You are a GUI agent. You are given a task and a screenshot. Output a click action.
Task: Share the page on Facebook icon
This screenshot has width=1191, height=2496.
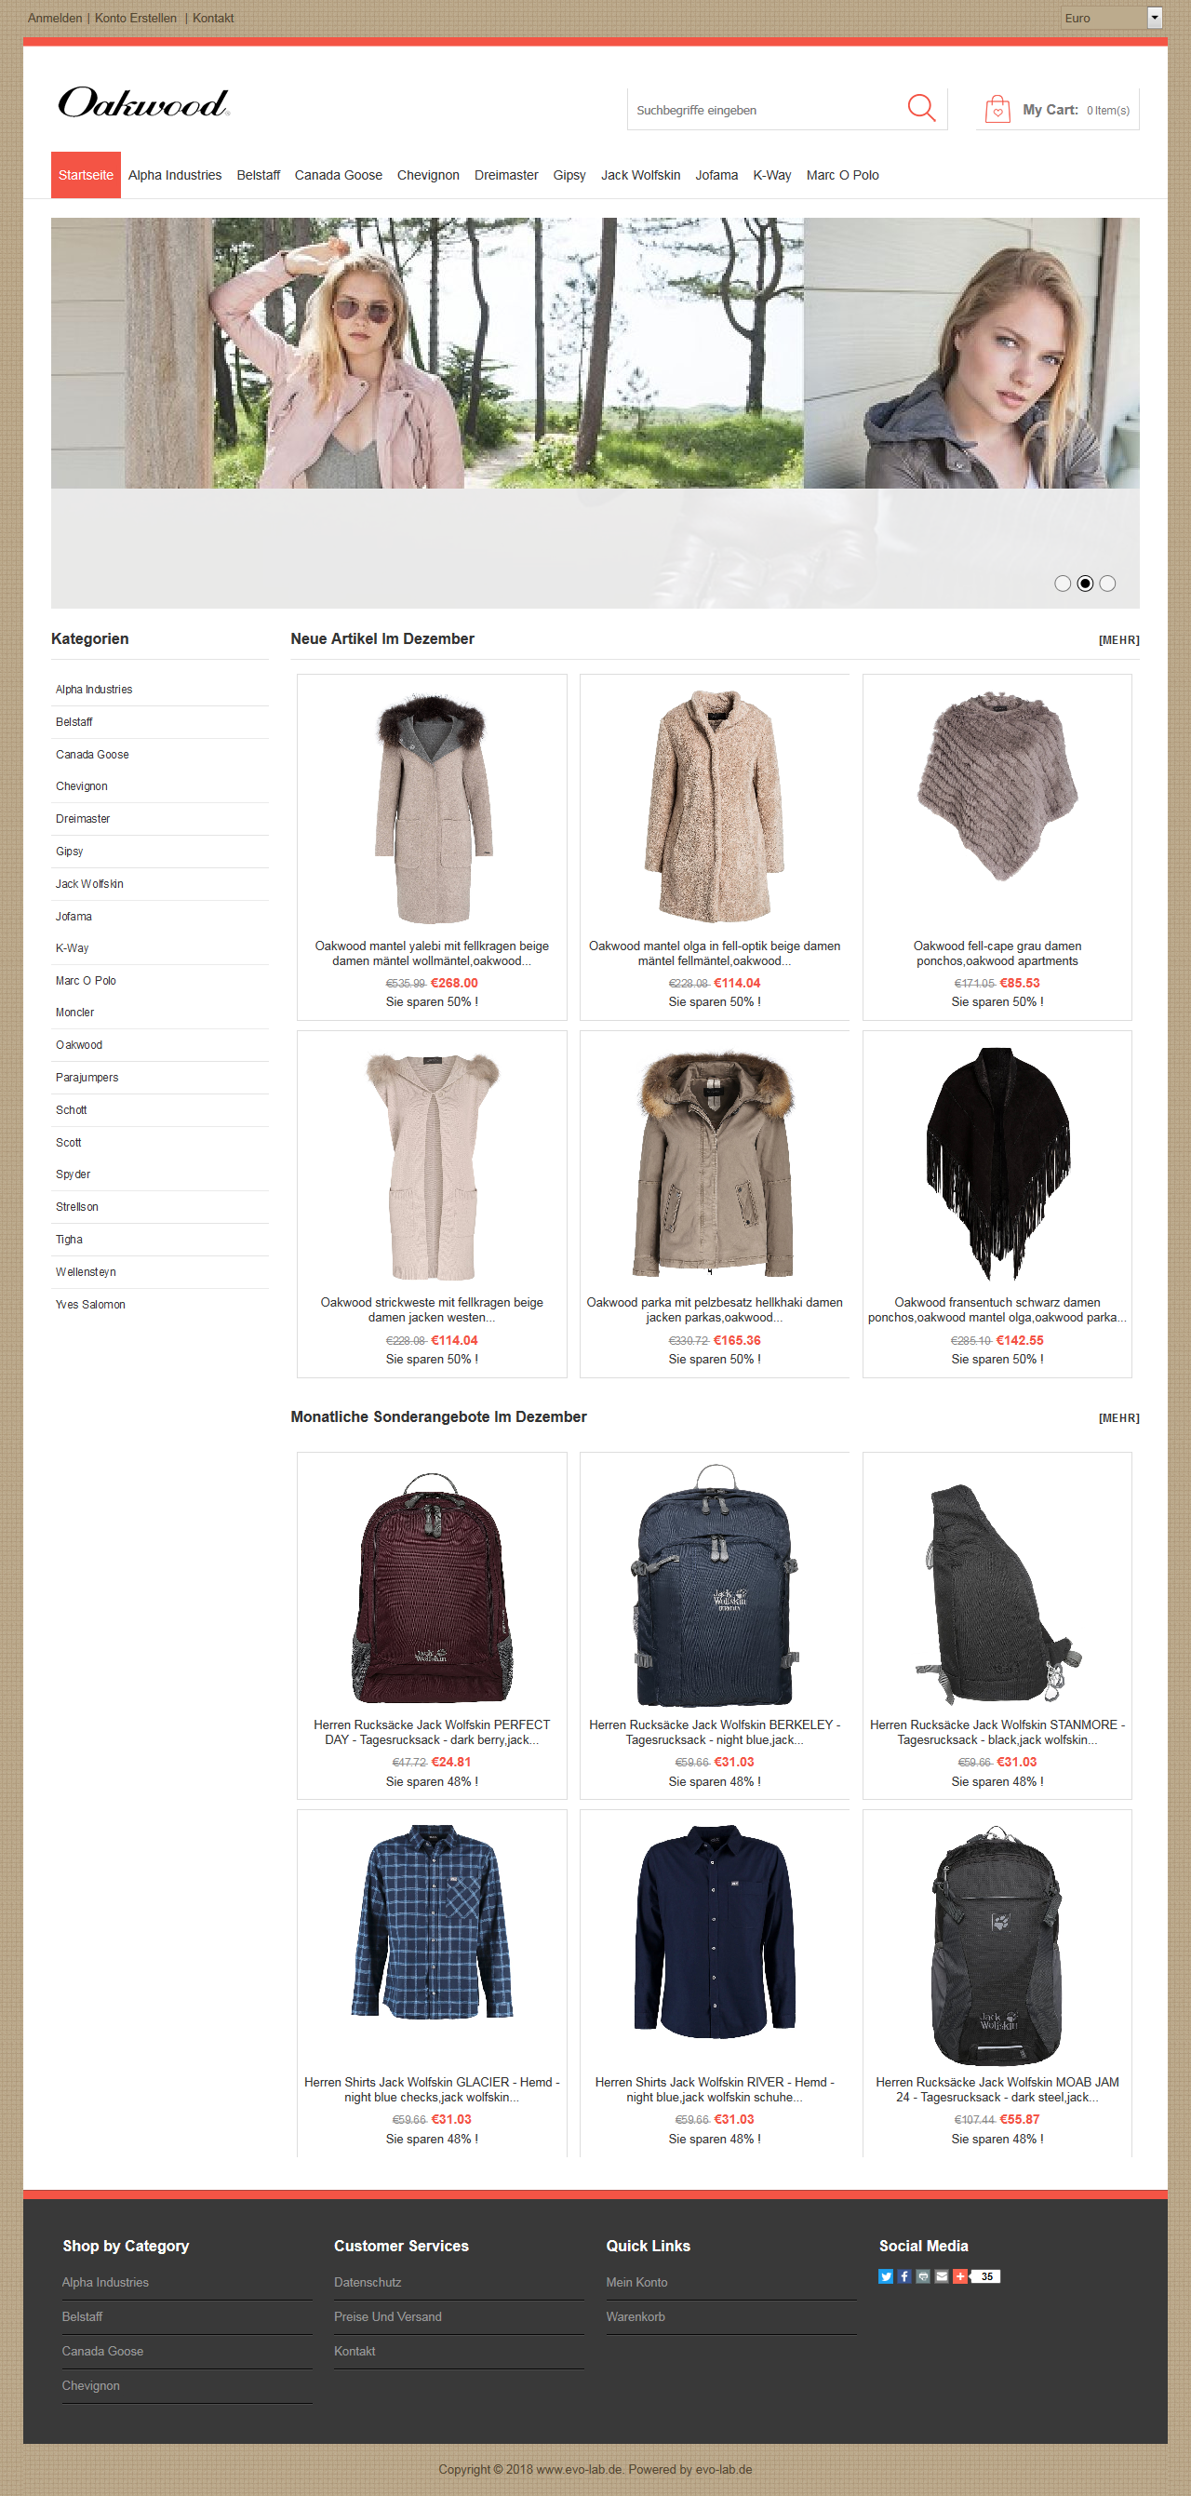[x=904, y=2276]
